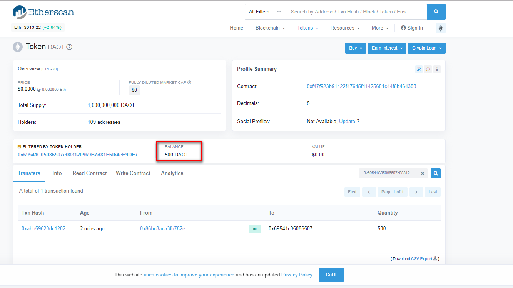
Task: Click the magic wand icon in Profile Summary
Action: (x=419, y=69)
